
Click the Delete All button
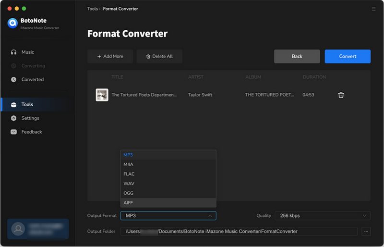point(159,56)
